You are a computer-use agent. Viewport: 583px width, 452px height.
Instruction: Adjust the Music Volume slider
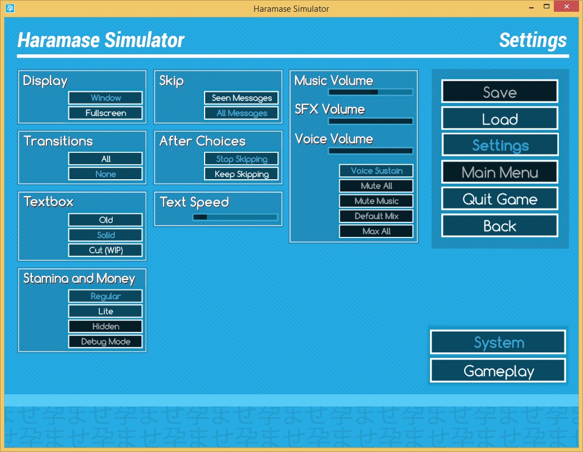[371, 92]
